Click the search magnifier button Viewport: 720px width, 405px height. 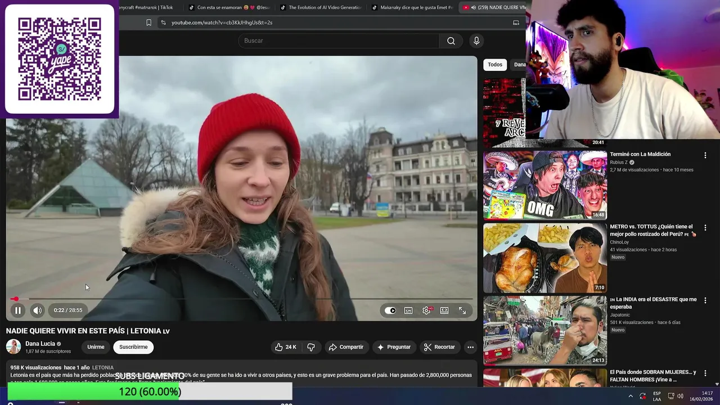pos(451,40)
